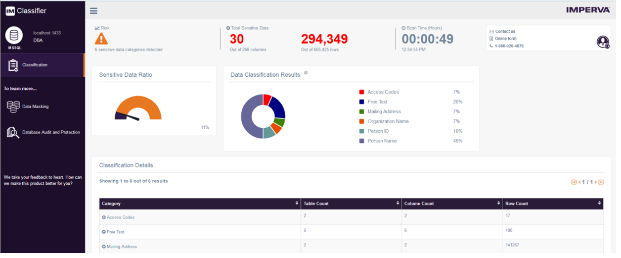The image size is (621, 258).
Task: Click the support agent avatar icon
Action: click(602, 42)
